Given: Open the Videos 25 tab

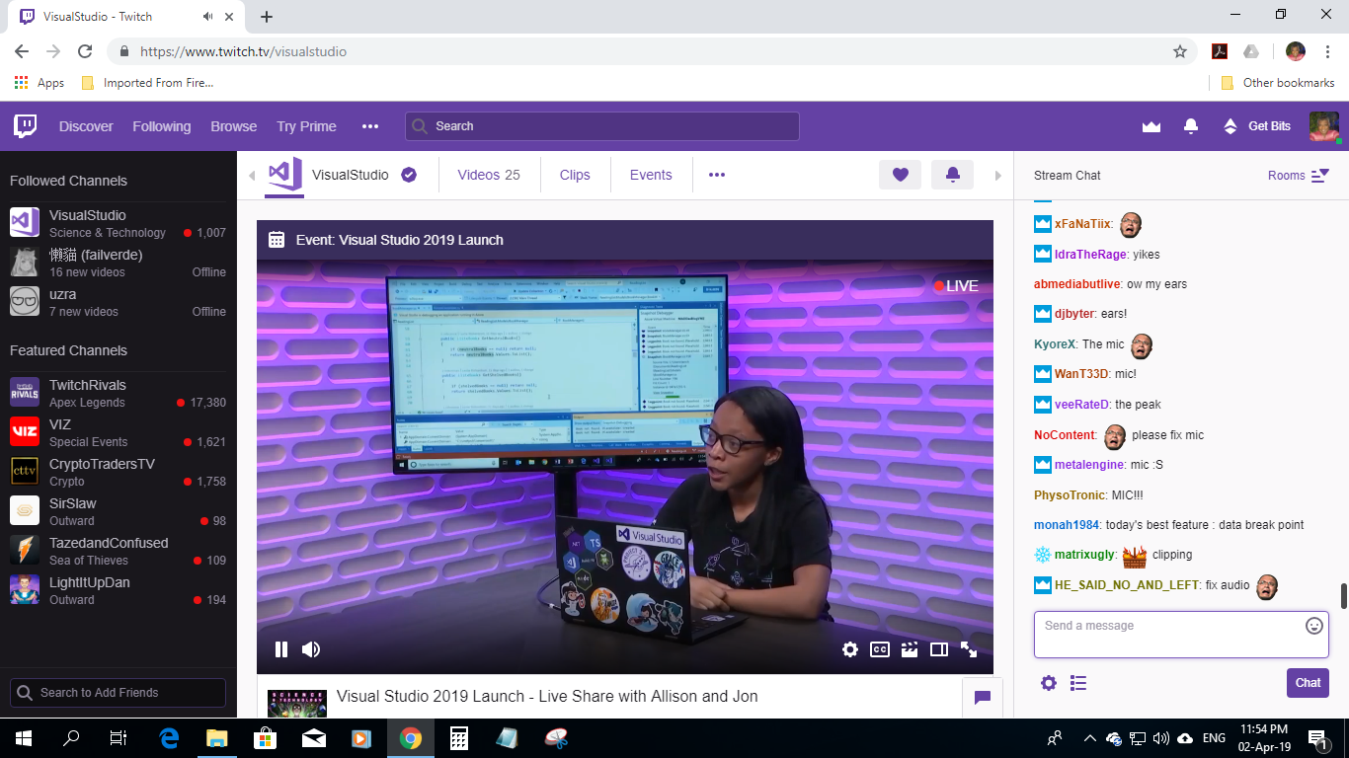Looking at the screenshot, I should (489, 175).
